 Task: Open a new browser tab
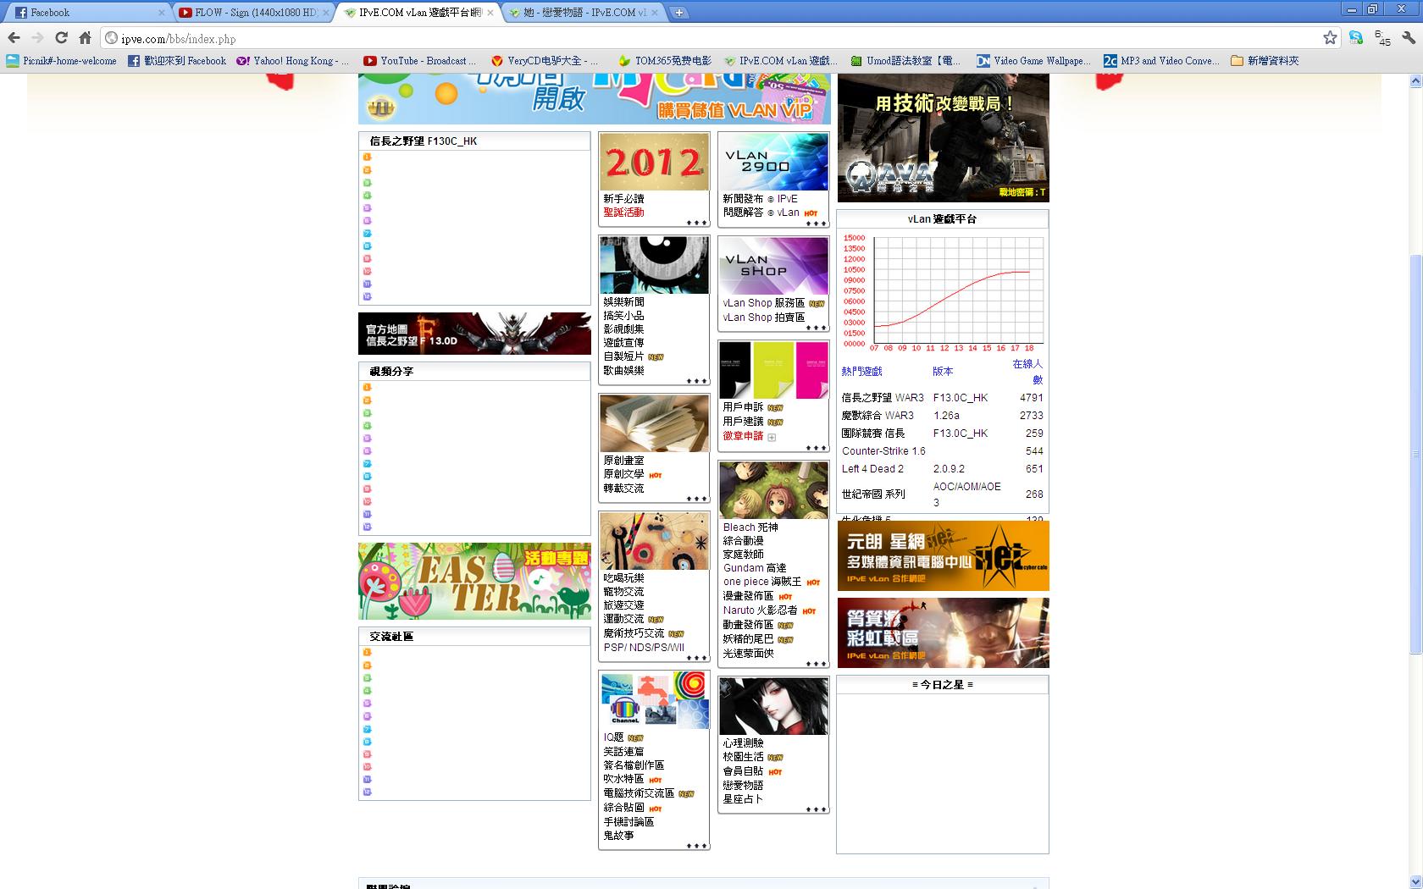pos(678,13)
